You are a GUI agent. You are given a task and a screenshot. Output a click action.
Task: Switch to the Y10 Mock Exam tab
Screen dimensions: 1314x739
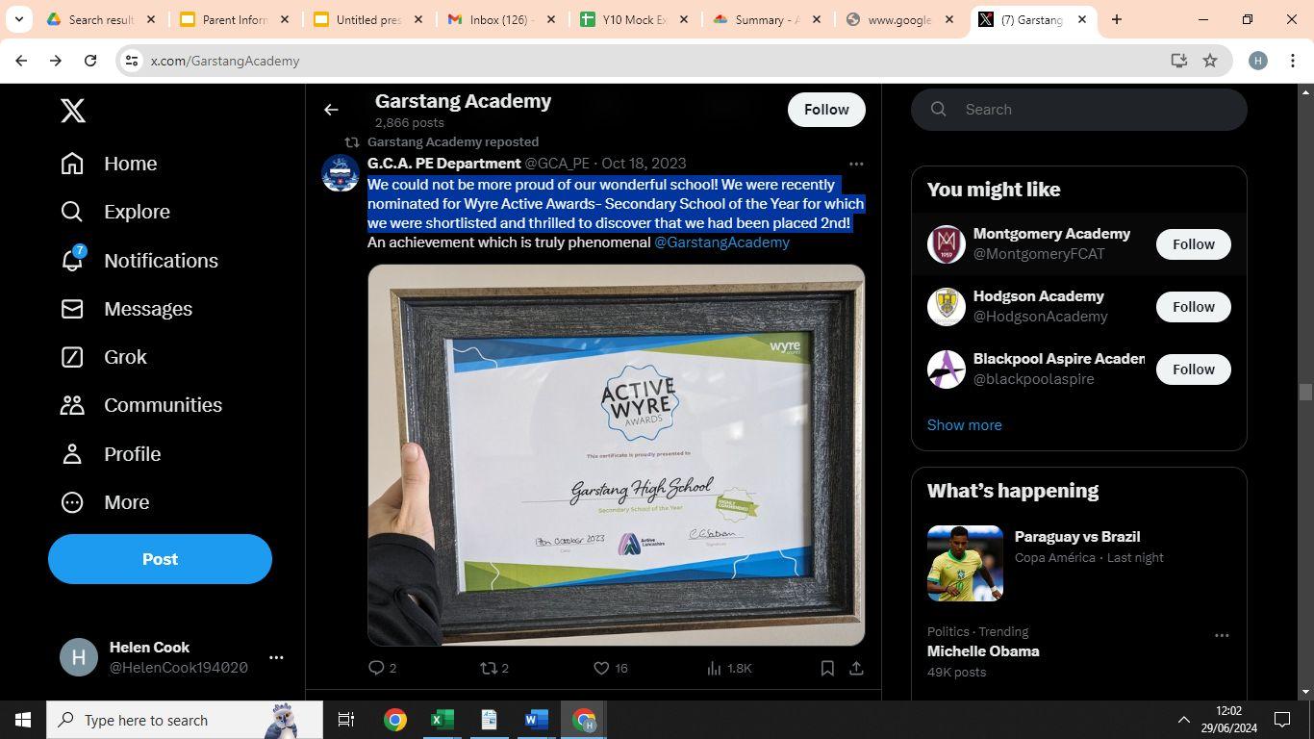coord(633,19)
